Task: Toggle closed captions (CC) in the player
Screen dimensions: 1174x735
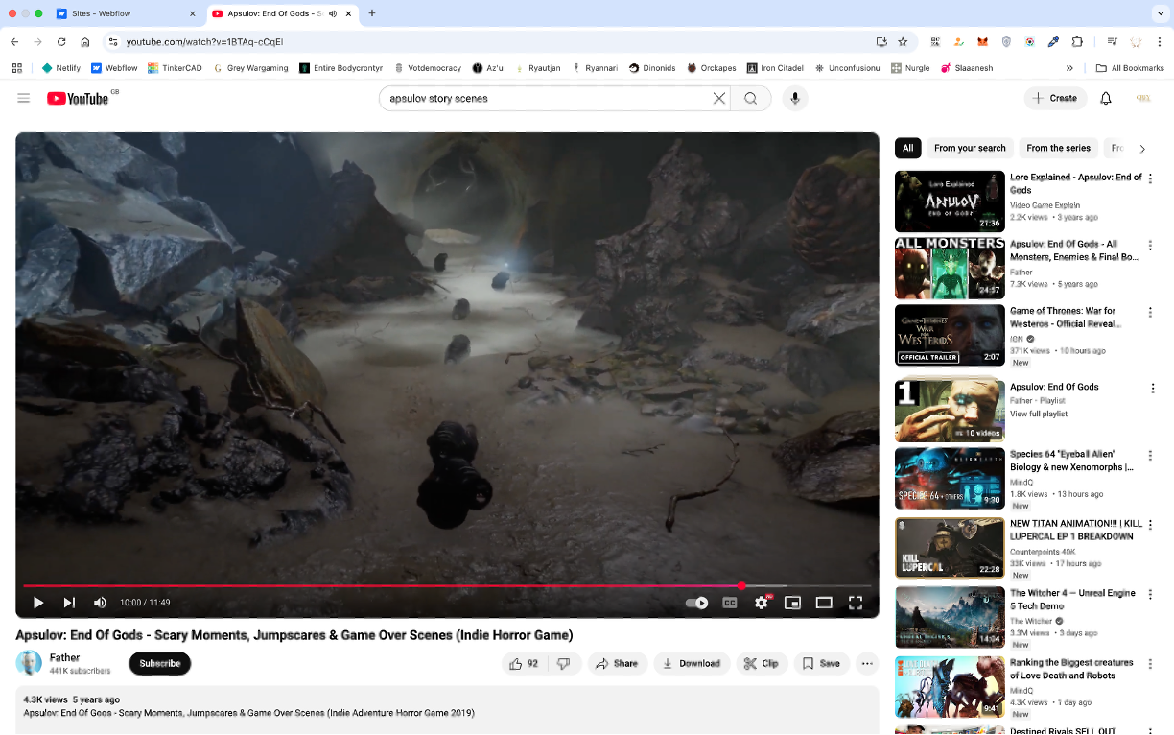Action: [730, 603]
